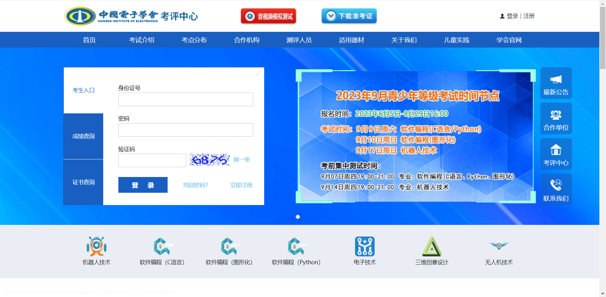Click 立即注册 to register
Screen dimensions: 606x297
click(x=241, y=185)
